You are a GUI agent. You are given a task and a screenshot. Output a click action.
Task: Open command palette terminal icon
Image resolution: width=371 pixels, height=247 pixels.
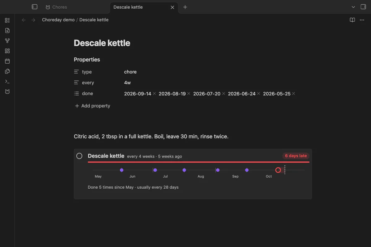point(7,82)
